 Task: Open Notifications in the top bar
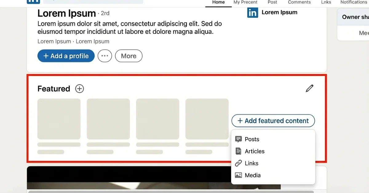(354, 2)
